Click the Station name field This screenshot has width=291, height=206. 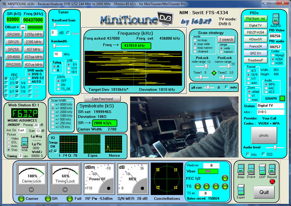[271, 106]
